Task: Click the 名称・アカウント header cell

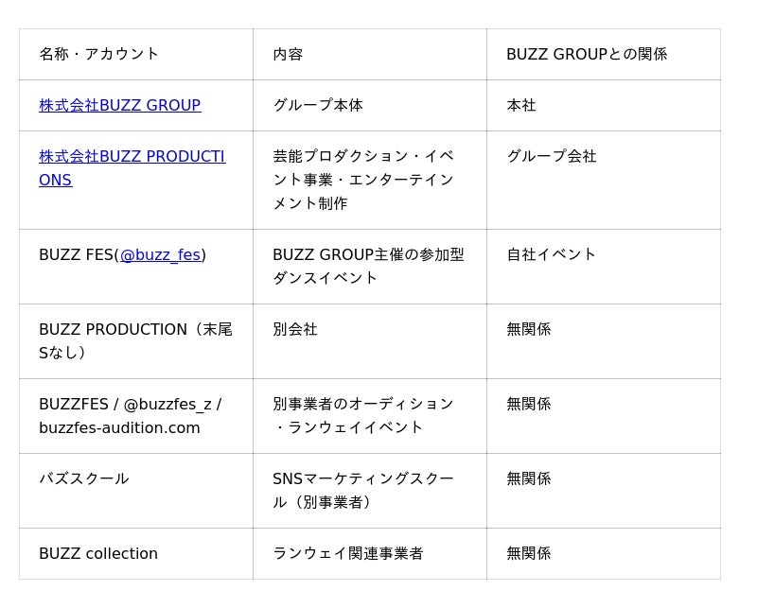Action: click(99, 54)
